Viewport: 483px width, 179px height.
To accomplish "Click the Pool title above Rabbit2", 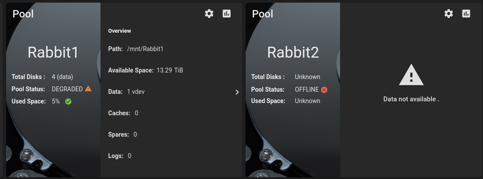I will coord(262,14).
